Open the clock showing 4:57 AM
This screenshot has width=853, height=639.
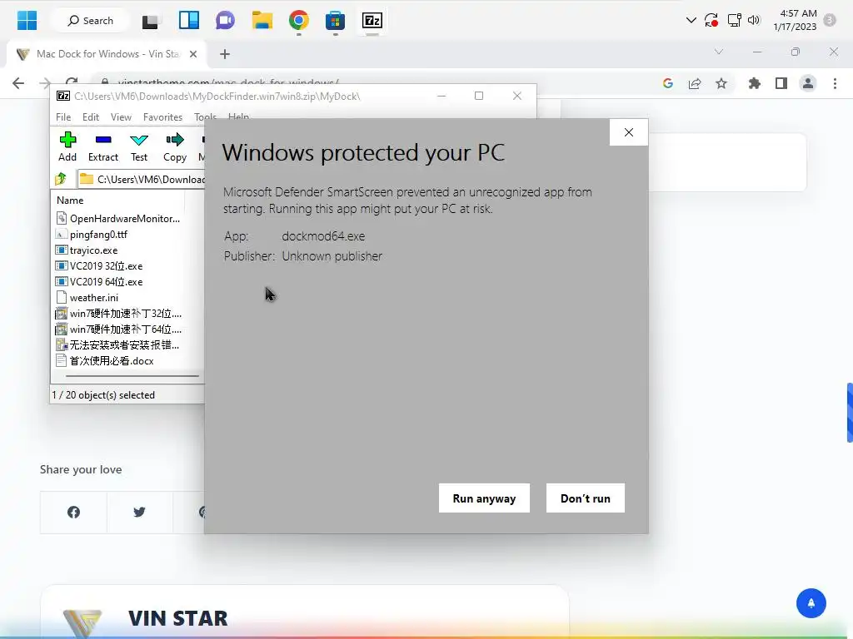(x=795, y=20)
